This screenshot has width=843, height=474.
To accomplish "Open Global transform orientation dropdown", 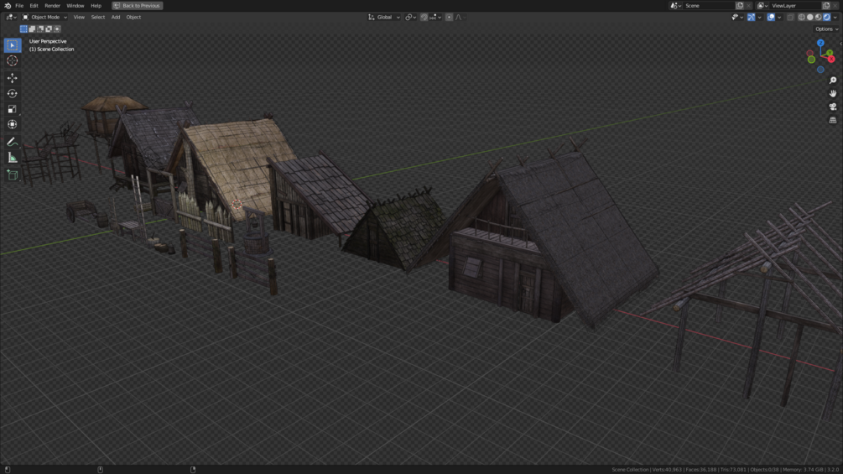I will pyautogui.click(x=384, y=17).
